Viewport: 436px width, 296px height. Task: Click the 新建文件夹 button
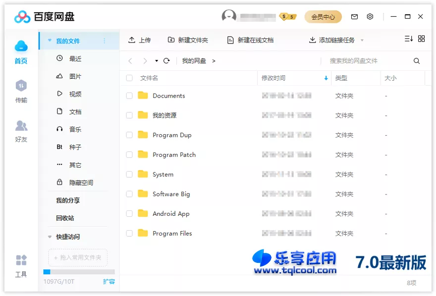[188, 40]
